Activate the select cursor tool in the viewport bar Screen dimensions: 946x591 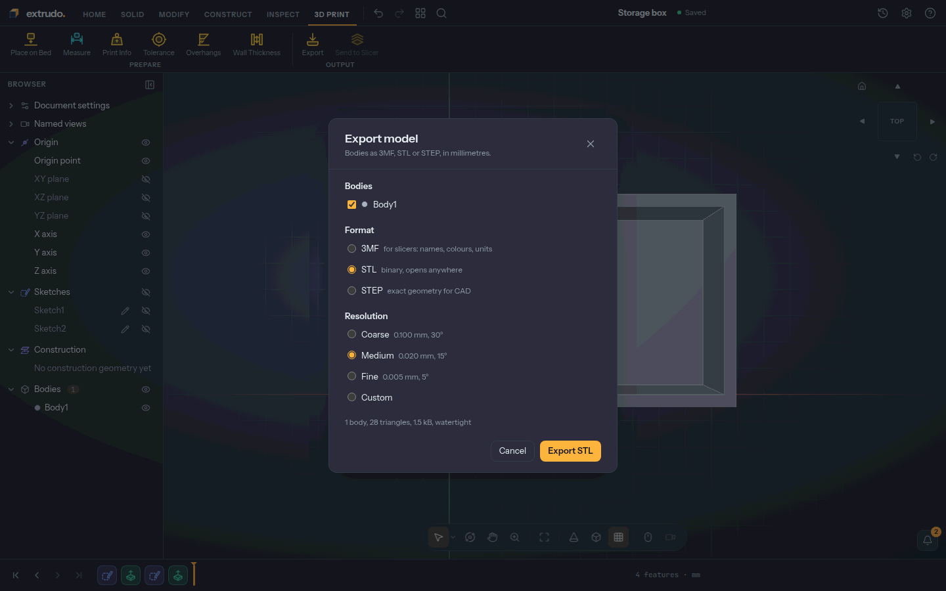pos(438,537)
